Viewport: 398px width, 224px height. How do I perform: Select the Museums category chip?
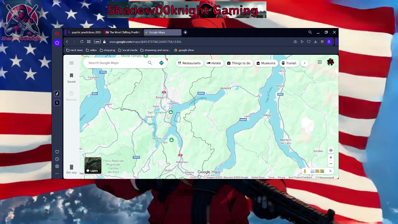click(266, 63)
